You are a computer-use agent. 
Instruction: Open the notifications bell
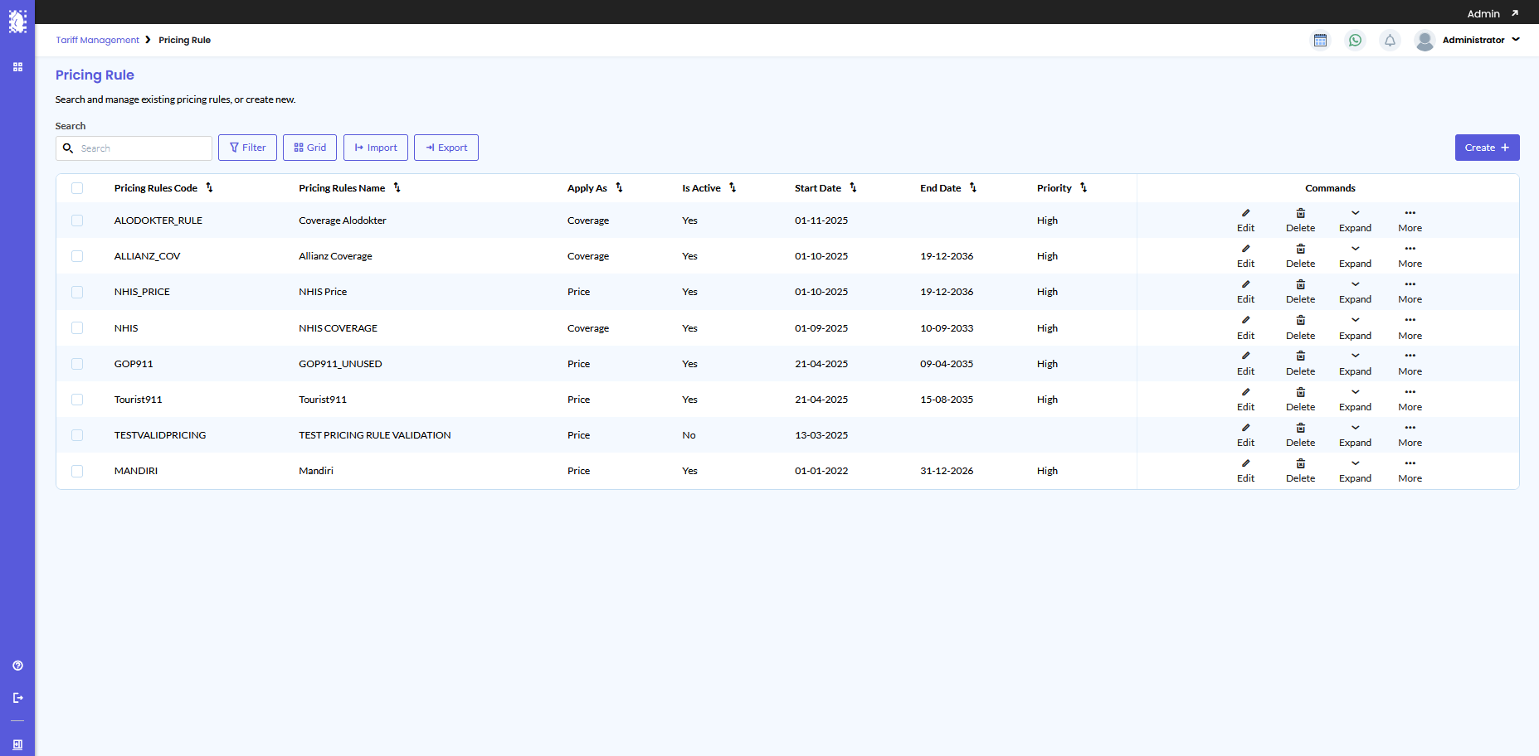pyautogui.click(x=1390, y=40)
